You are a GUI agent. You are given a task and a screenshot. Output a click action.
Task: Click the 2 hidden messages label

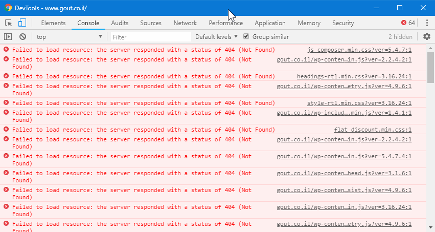pos(400,37)
